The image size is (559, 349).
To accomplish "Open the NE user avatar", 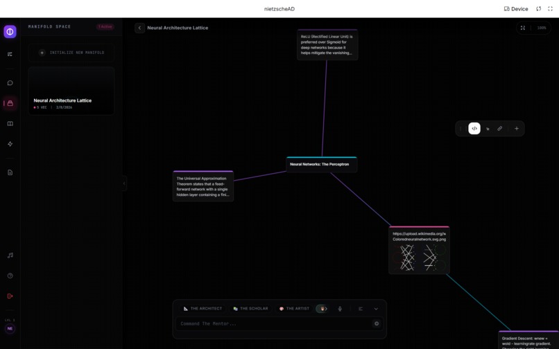I will coord(10,328).
